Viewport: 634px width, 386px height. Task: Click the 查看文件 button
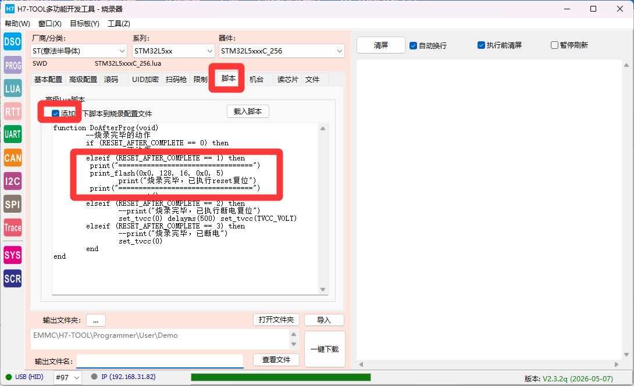point(276,360)
